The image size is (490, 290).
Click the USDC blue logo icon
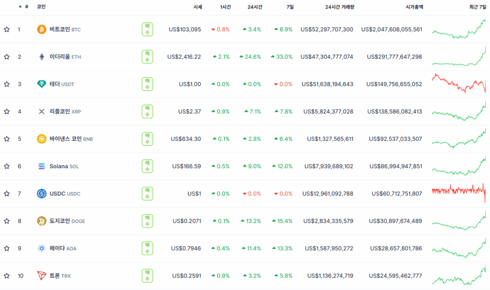click(x=42, y=193)
